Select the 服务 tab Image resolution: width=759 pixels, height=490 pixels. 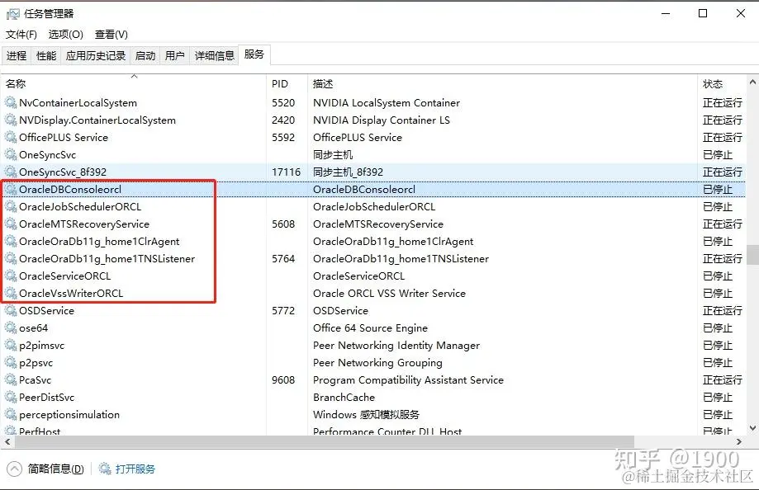[x=254, y=54]
